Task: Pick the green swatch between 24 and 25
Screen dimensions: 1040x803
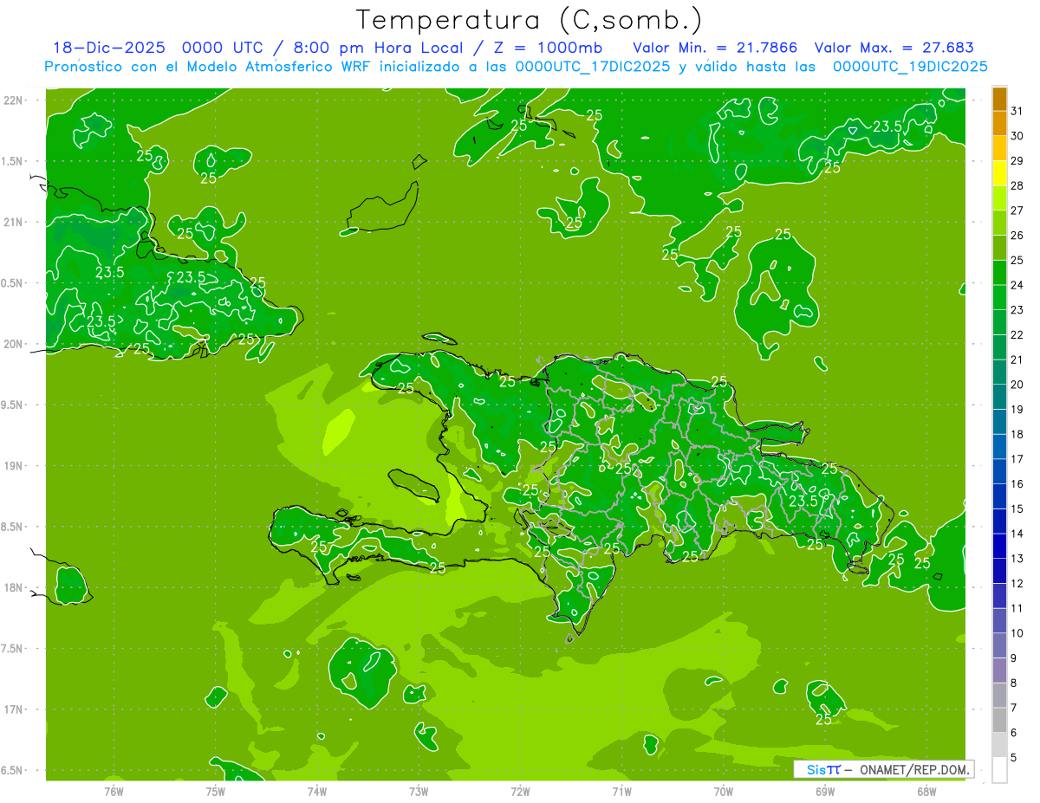Action: pos(999,273)
